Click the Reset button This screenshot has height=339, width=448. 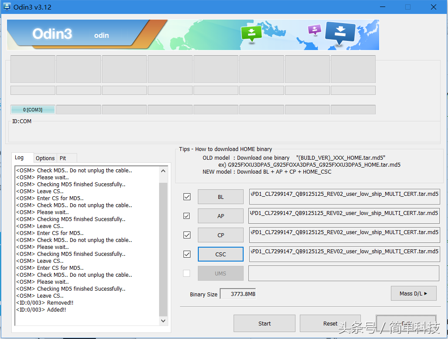(330, 323)
